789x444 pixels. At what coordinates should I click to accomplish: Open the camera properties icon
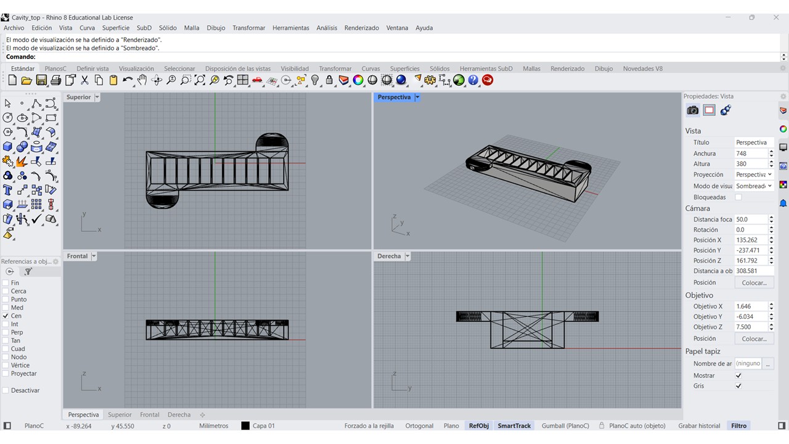(693, 110)
